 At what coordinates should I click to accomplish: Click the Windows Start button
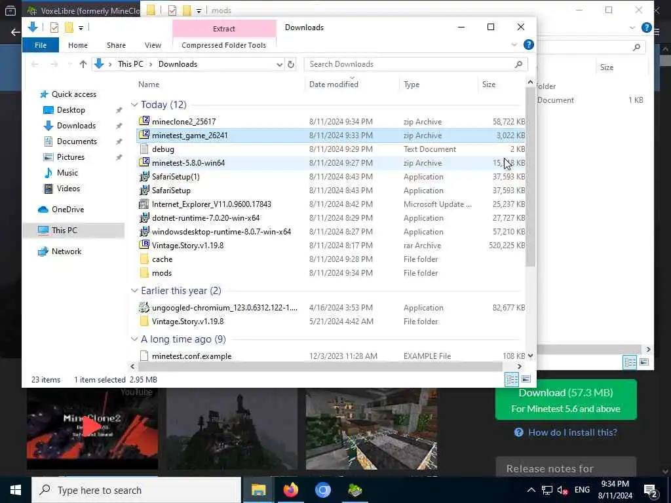pos(16,490)
